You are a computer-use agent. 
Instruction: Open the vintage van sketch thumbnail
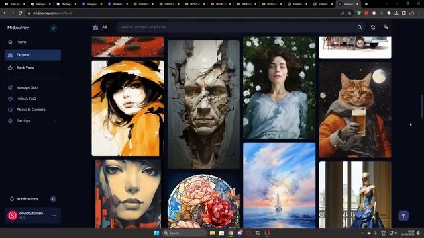click(355, 48)
